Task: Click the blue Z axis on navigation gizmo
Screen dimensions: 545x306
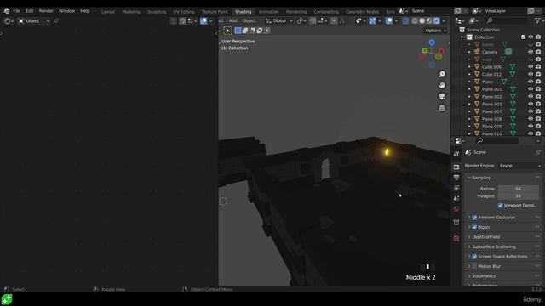Action: [432, 42]
